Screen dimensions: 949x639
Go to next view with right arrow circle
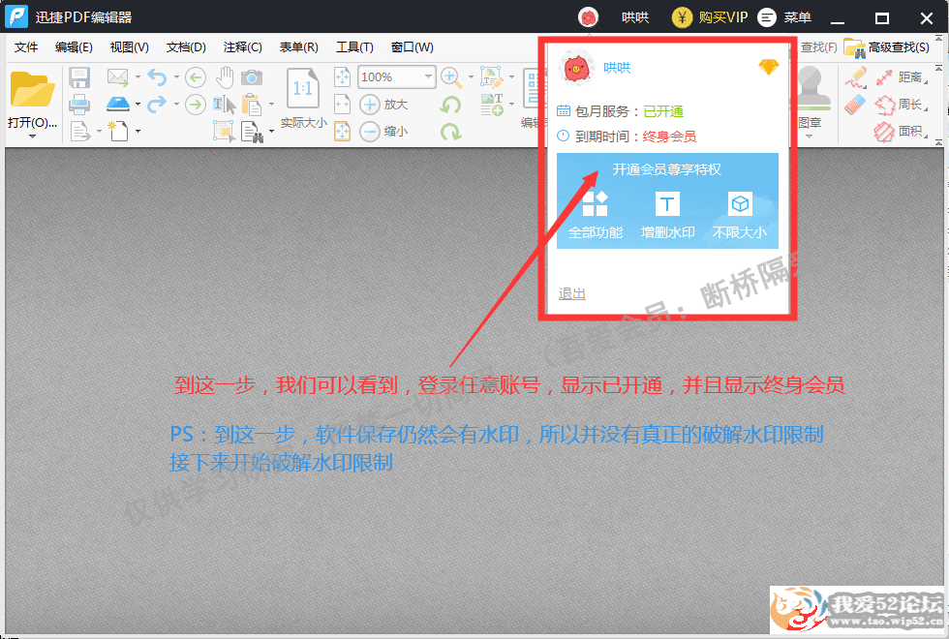click(x=195, y=105)
